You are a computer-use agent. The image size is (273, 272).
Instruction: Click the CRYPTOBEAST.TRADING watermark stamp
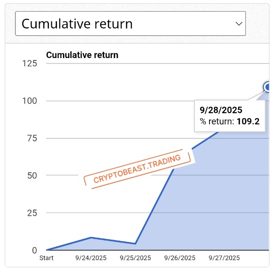[x=137, y=169]
